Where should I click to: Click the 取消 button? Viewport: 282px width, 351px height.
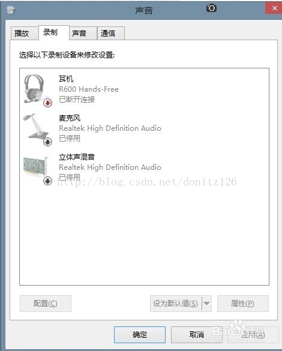click(197, 335)
